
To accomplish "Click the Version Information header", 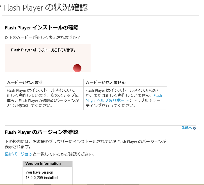I will pyautogui.click(x=47, y=164).
